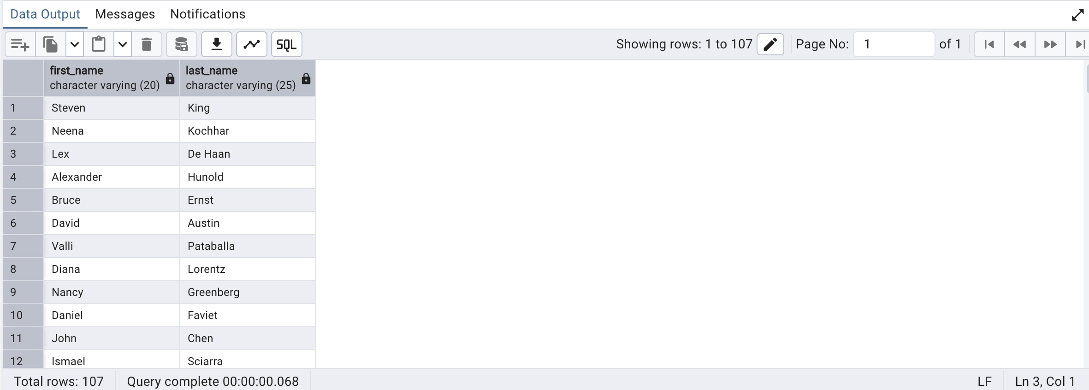Go to the first page
Image resolution: width=1089 pixels, height=390 pixels.
[x=989, y=44]
